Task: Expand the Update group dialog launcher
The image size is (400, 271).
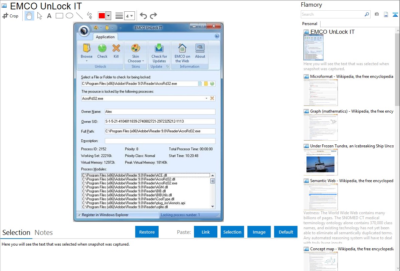Action: point(168,66)
